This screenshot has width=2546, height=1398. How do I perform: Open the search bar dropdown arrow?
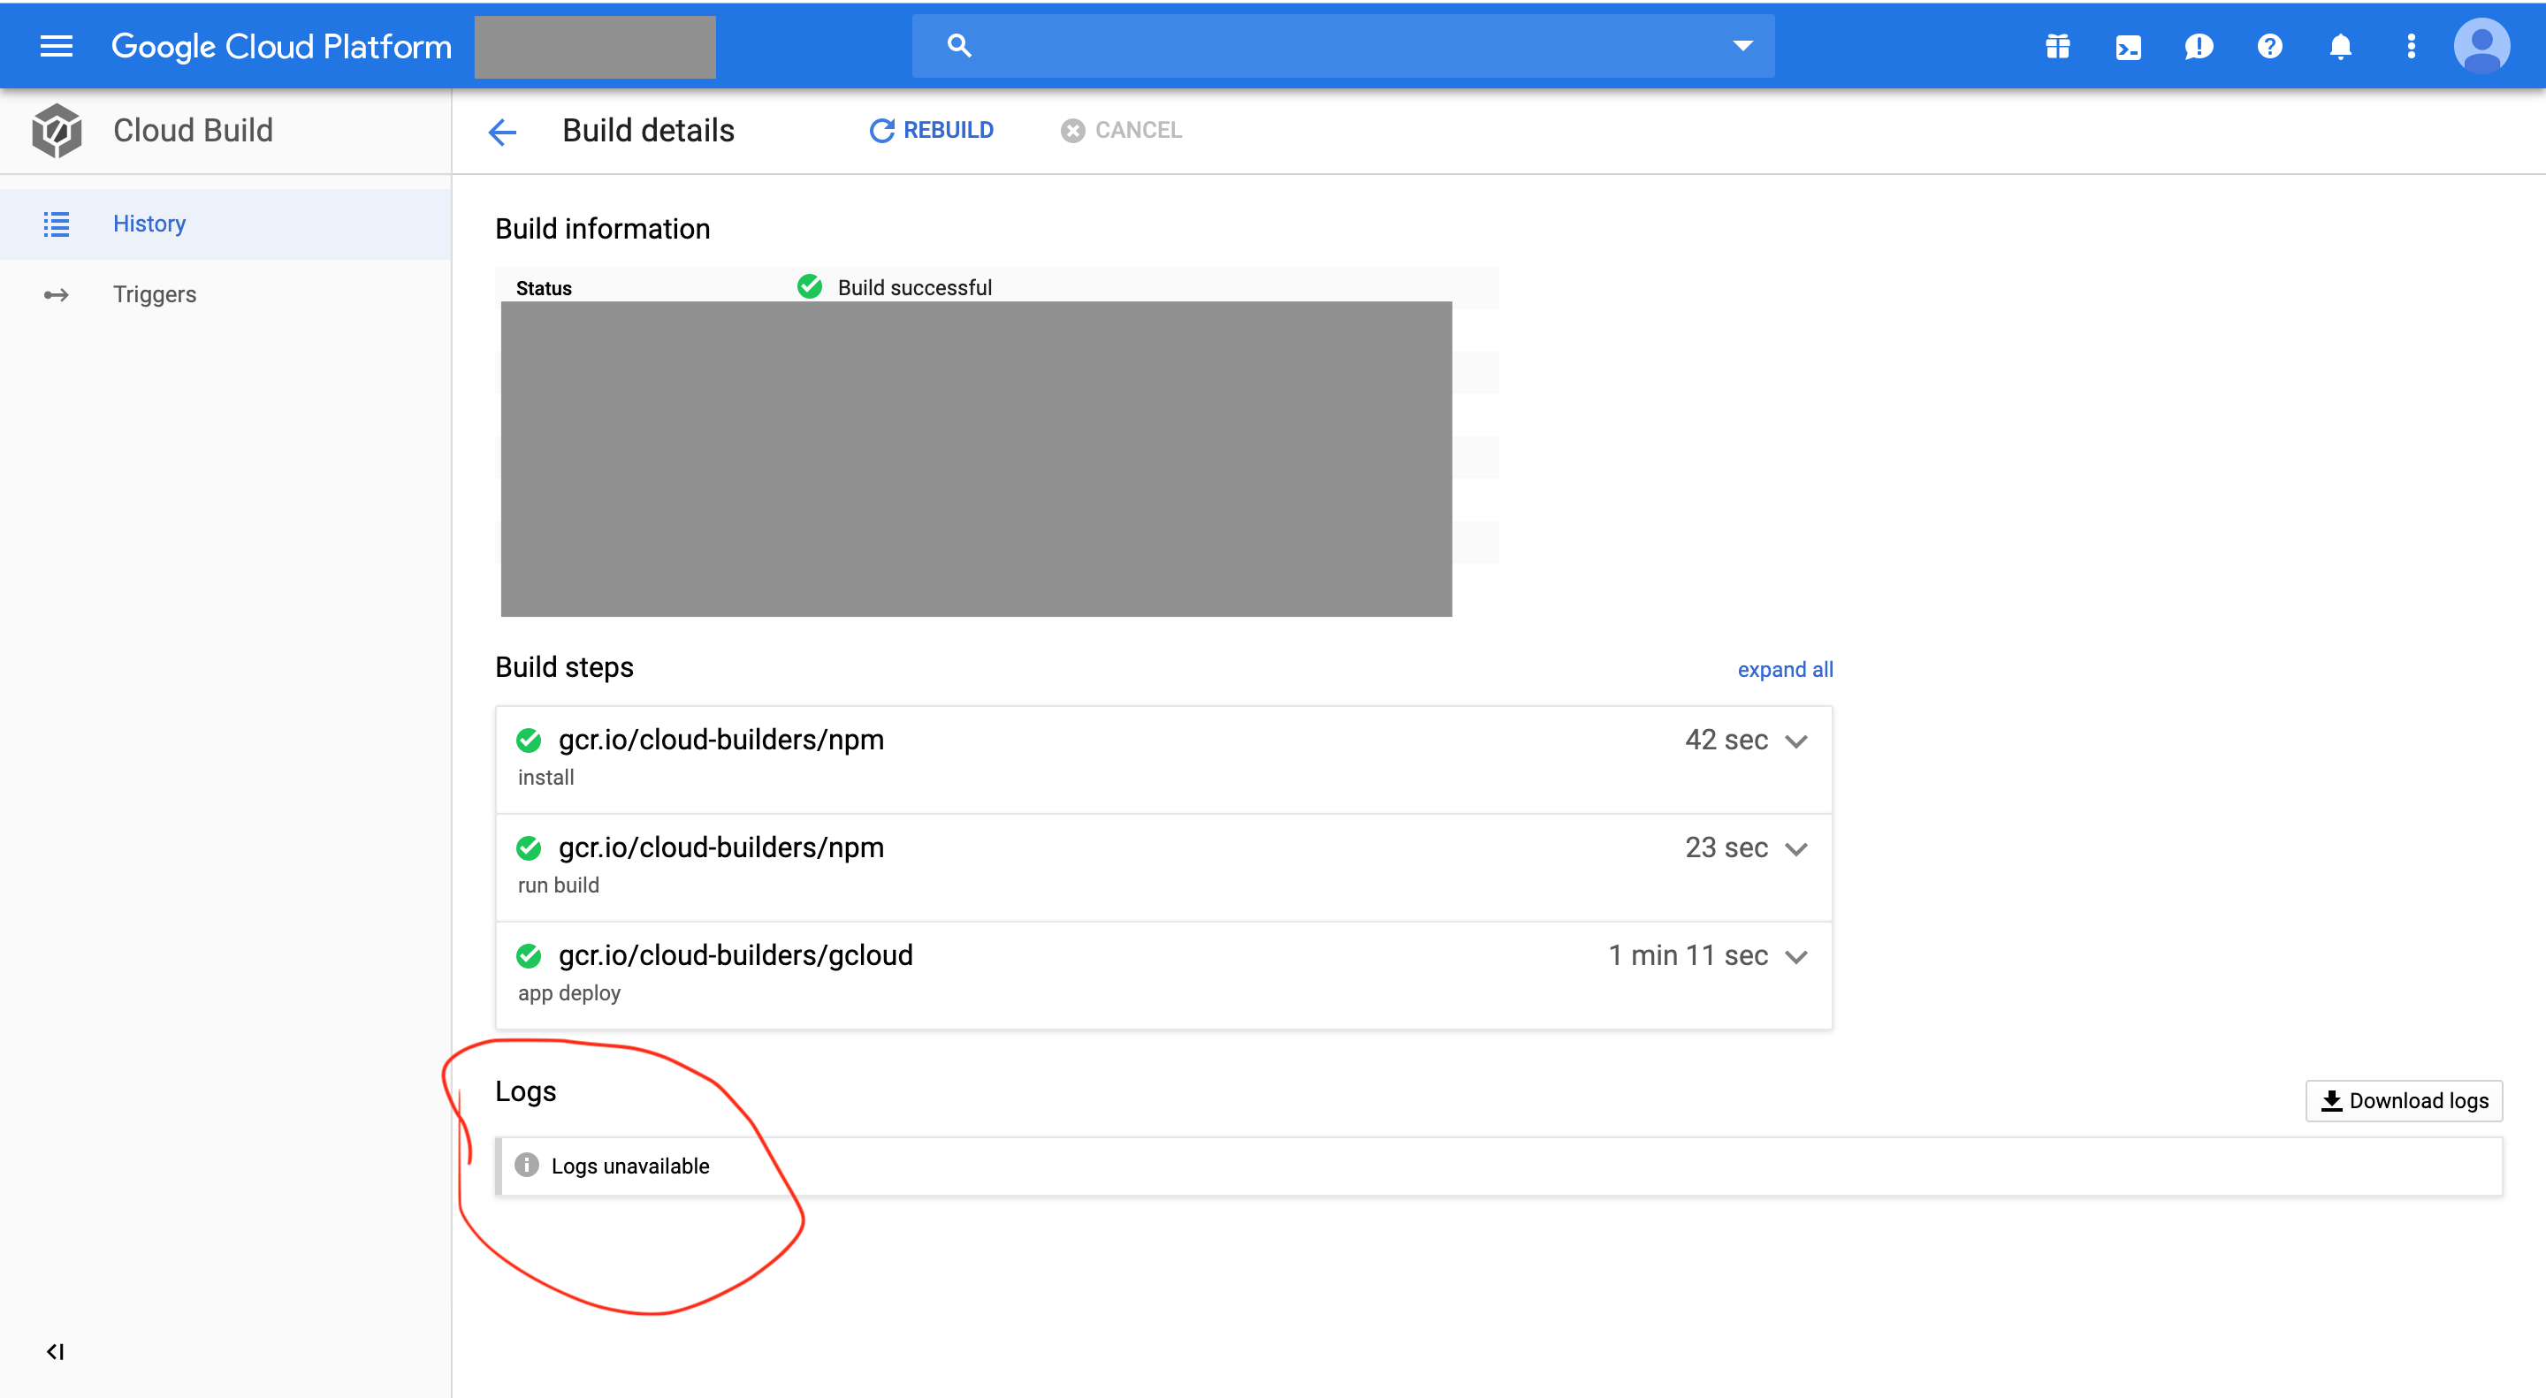(x=1742, y=45)
